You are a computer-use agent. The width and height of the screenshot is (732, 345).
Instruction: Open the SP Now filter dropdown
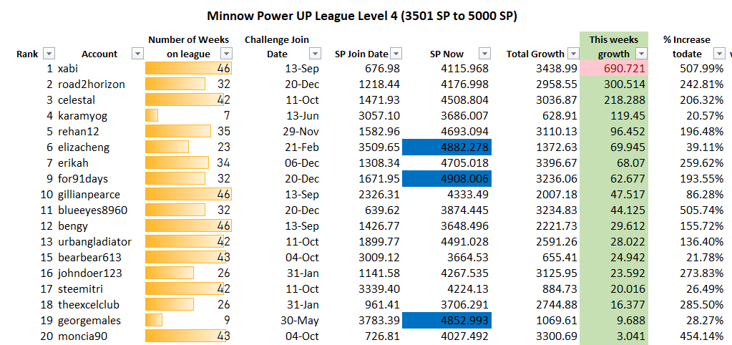click(x=485, y=54)
